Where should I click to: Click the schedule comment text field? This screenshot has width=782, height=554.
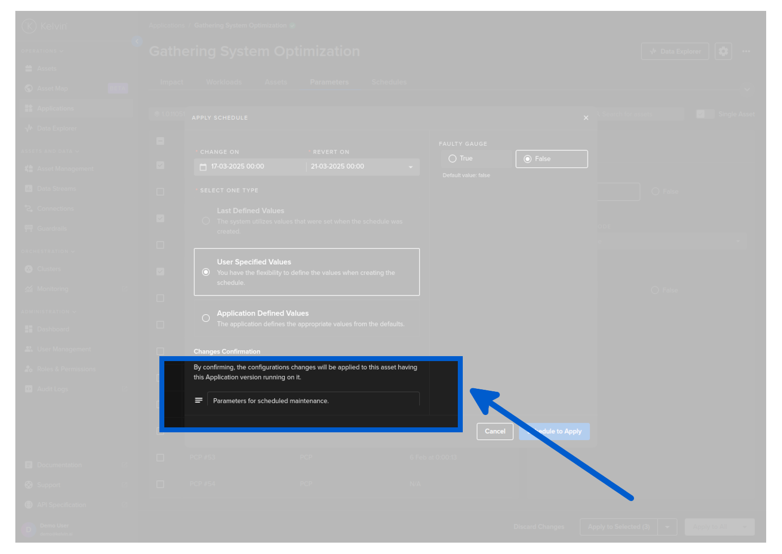tap(313, 401)
